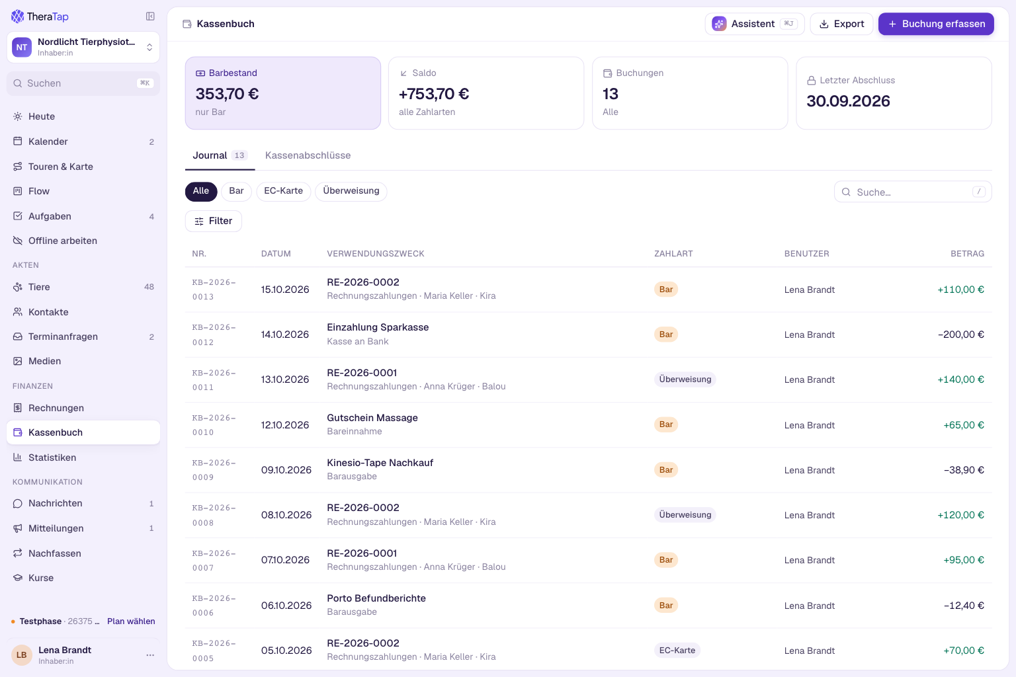
Task: Filter journal by EC-Karte payments
Action: (283, 191)
